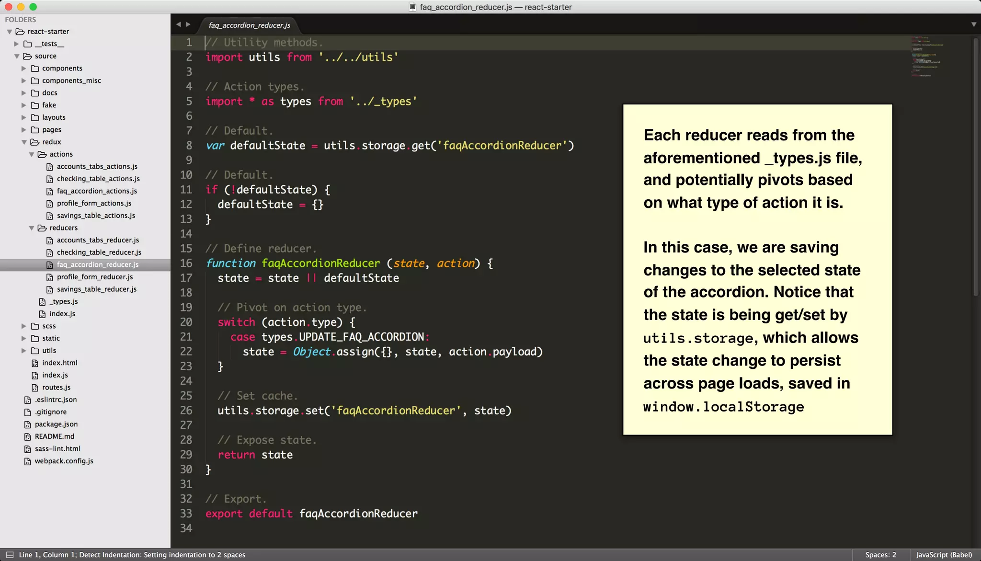The image size is (981, 561).
Task: Click checking_table_reducer.js file icon
Action: 49,252
